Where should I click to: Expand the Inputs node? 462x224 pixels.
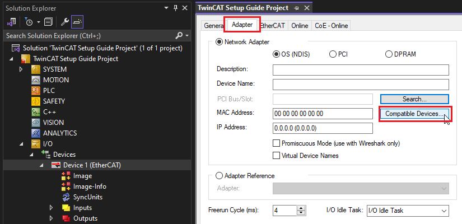(52, 208)
